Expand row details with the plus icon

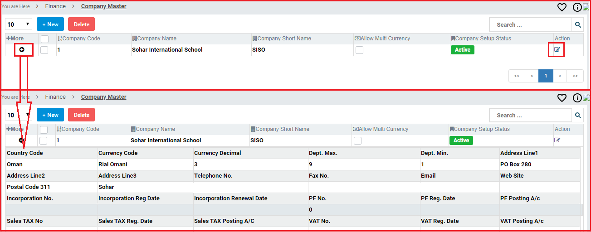22,49
